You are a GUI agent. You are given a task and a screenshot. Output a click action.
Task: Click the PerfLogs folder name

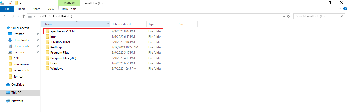click(56, 47)
